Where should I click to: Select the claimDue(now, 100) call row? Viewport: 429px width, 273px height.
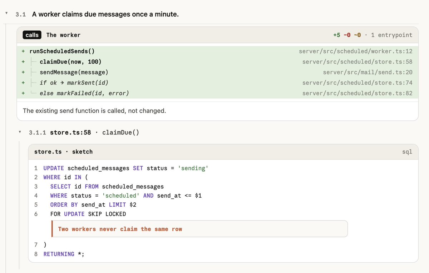217,62
